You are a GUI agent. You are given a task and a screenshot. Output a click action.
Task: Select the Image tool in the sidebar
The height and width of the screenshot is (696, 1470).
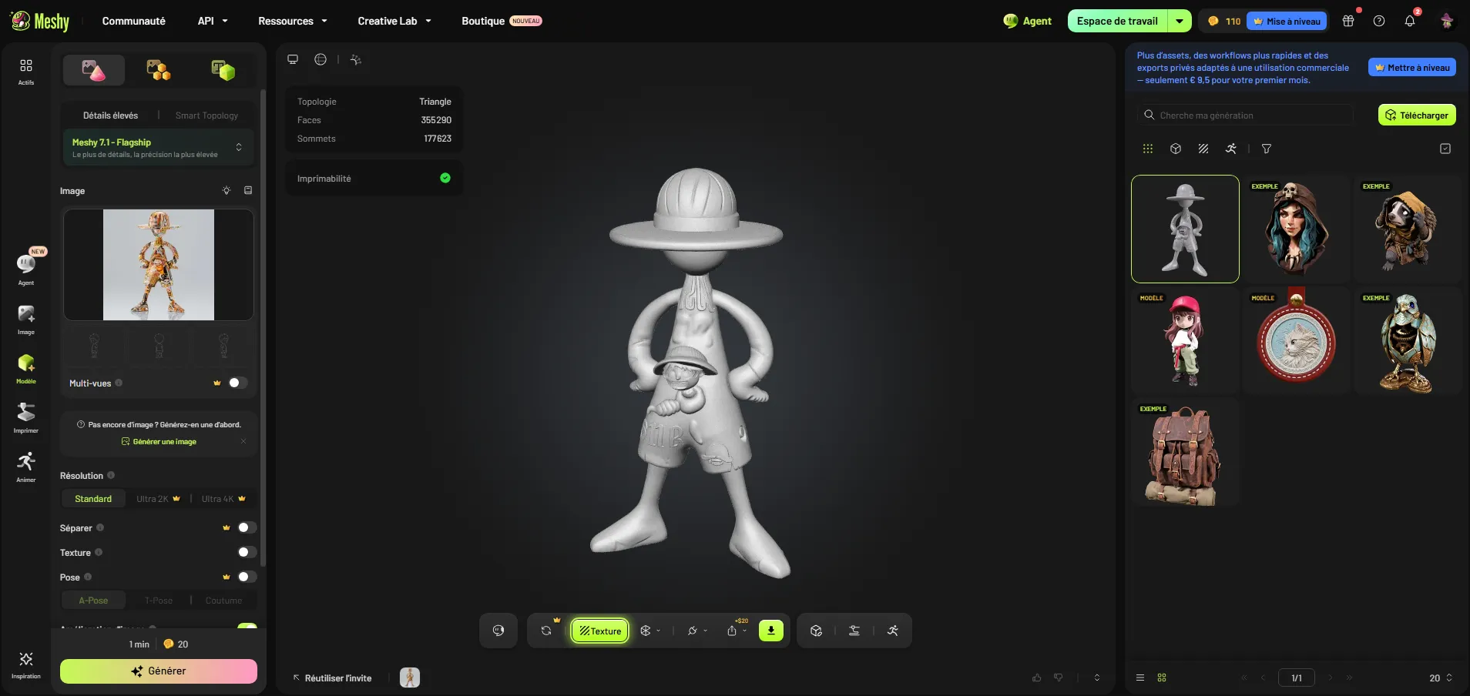(26, 320)
